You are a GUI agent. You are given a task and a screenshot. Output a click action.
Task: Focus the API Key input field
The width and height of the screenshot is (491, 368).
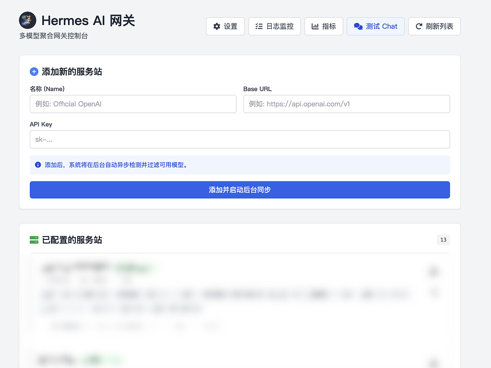[240, 139]
